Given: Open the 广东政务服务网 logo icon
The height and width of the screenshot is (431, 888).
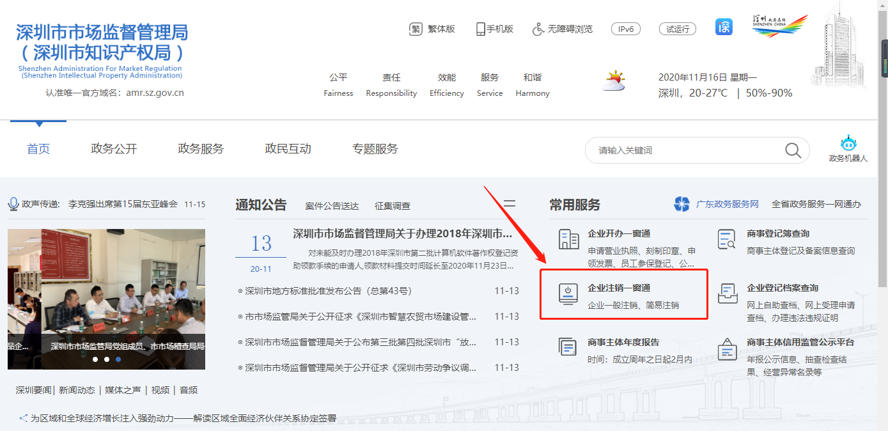Looking at the screenshot, I should [682, 205].
